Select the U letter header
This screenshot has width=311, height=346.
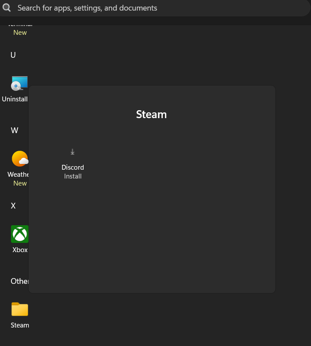(13, 55)
